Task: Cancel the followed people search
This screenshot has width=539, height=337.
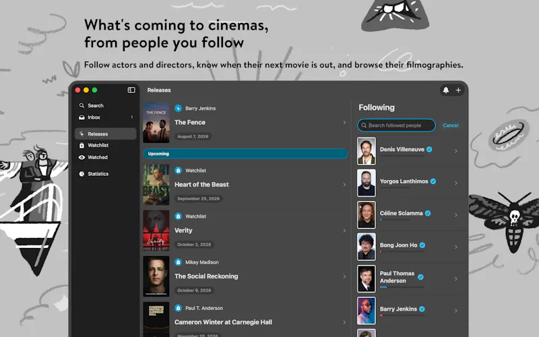Action: point(450,125)
